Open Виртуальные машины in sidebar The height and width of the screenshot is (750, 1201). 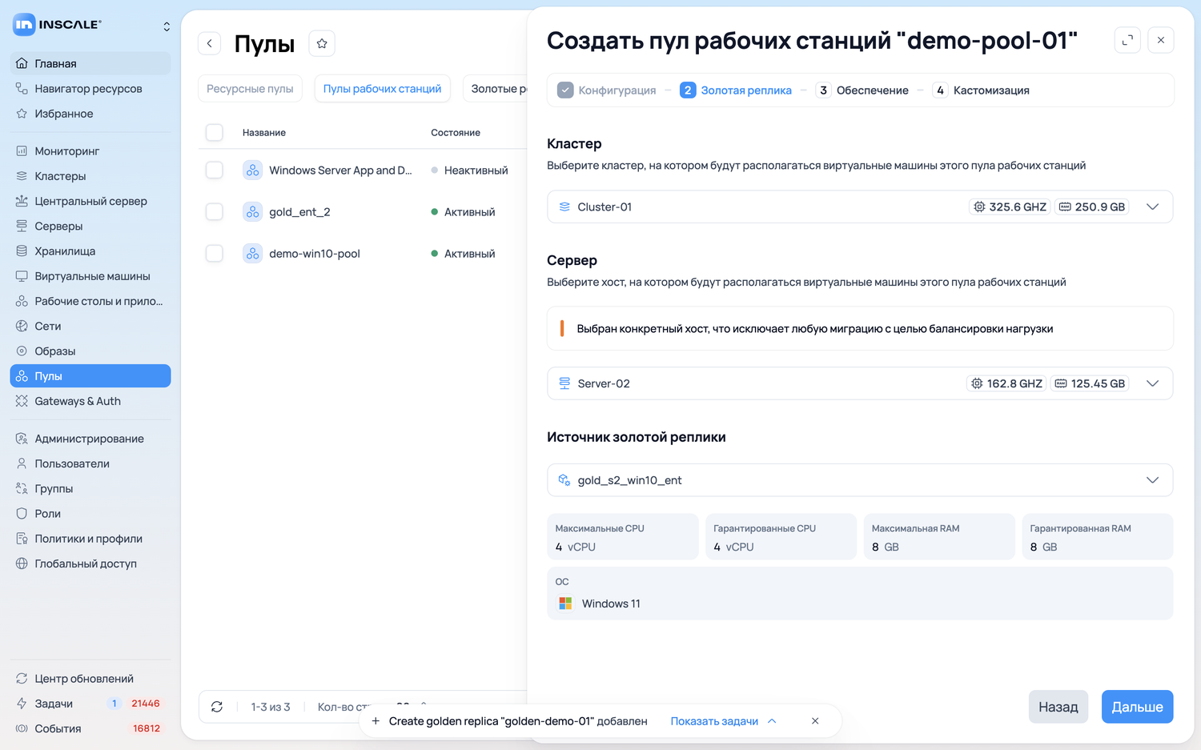point(90,276)
